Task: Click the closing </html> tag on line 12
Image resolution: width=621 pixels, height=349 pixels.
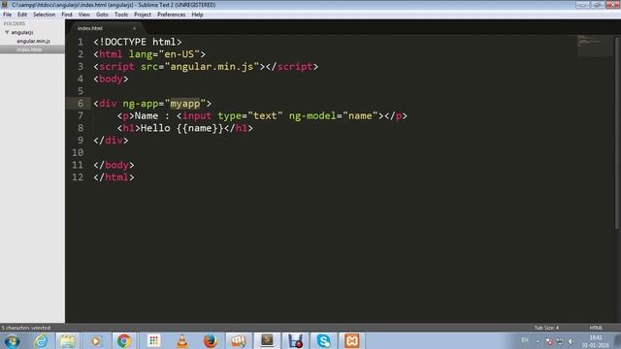Action: 114,177
